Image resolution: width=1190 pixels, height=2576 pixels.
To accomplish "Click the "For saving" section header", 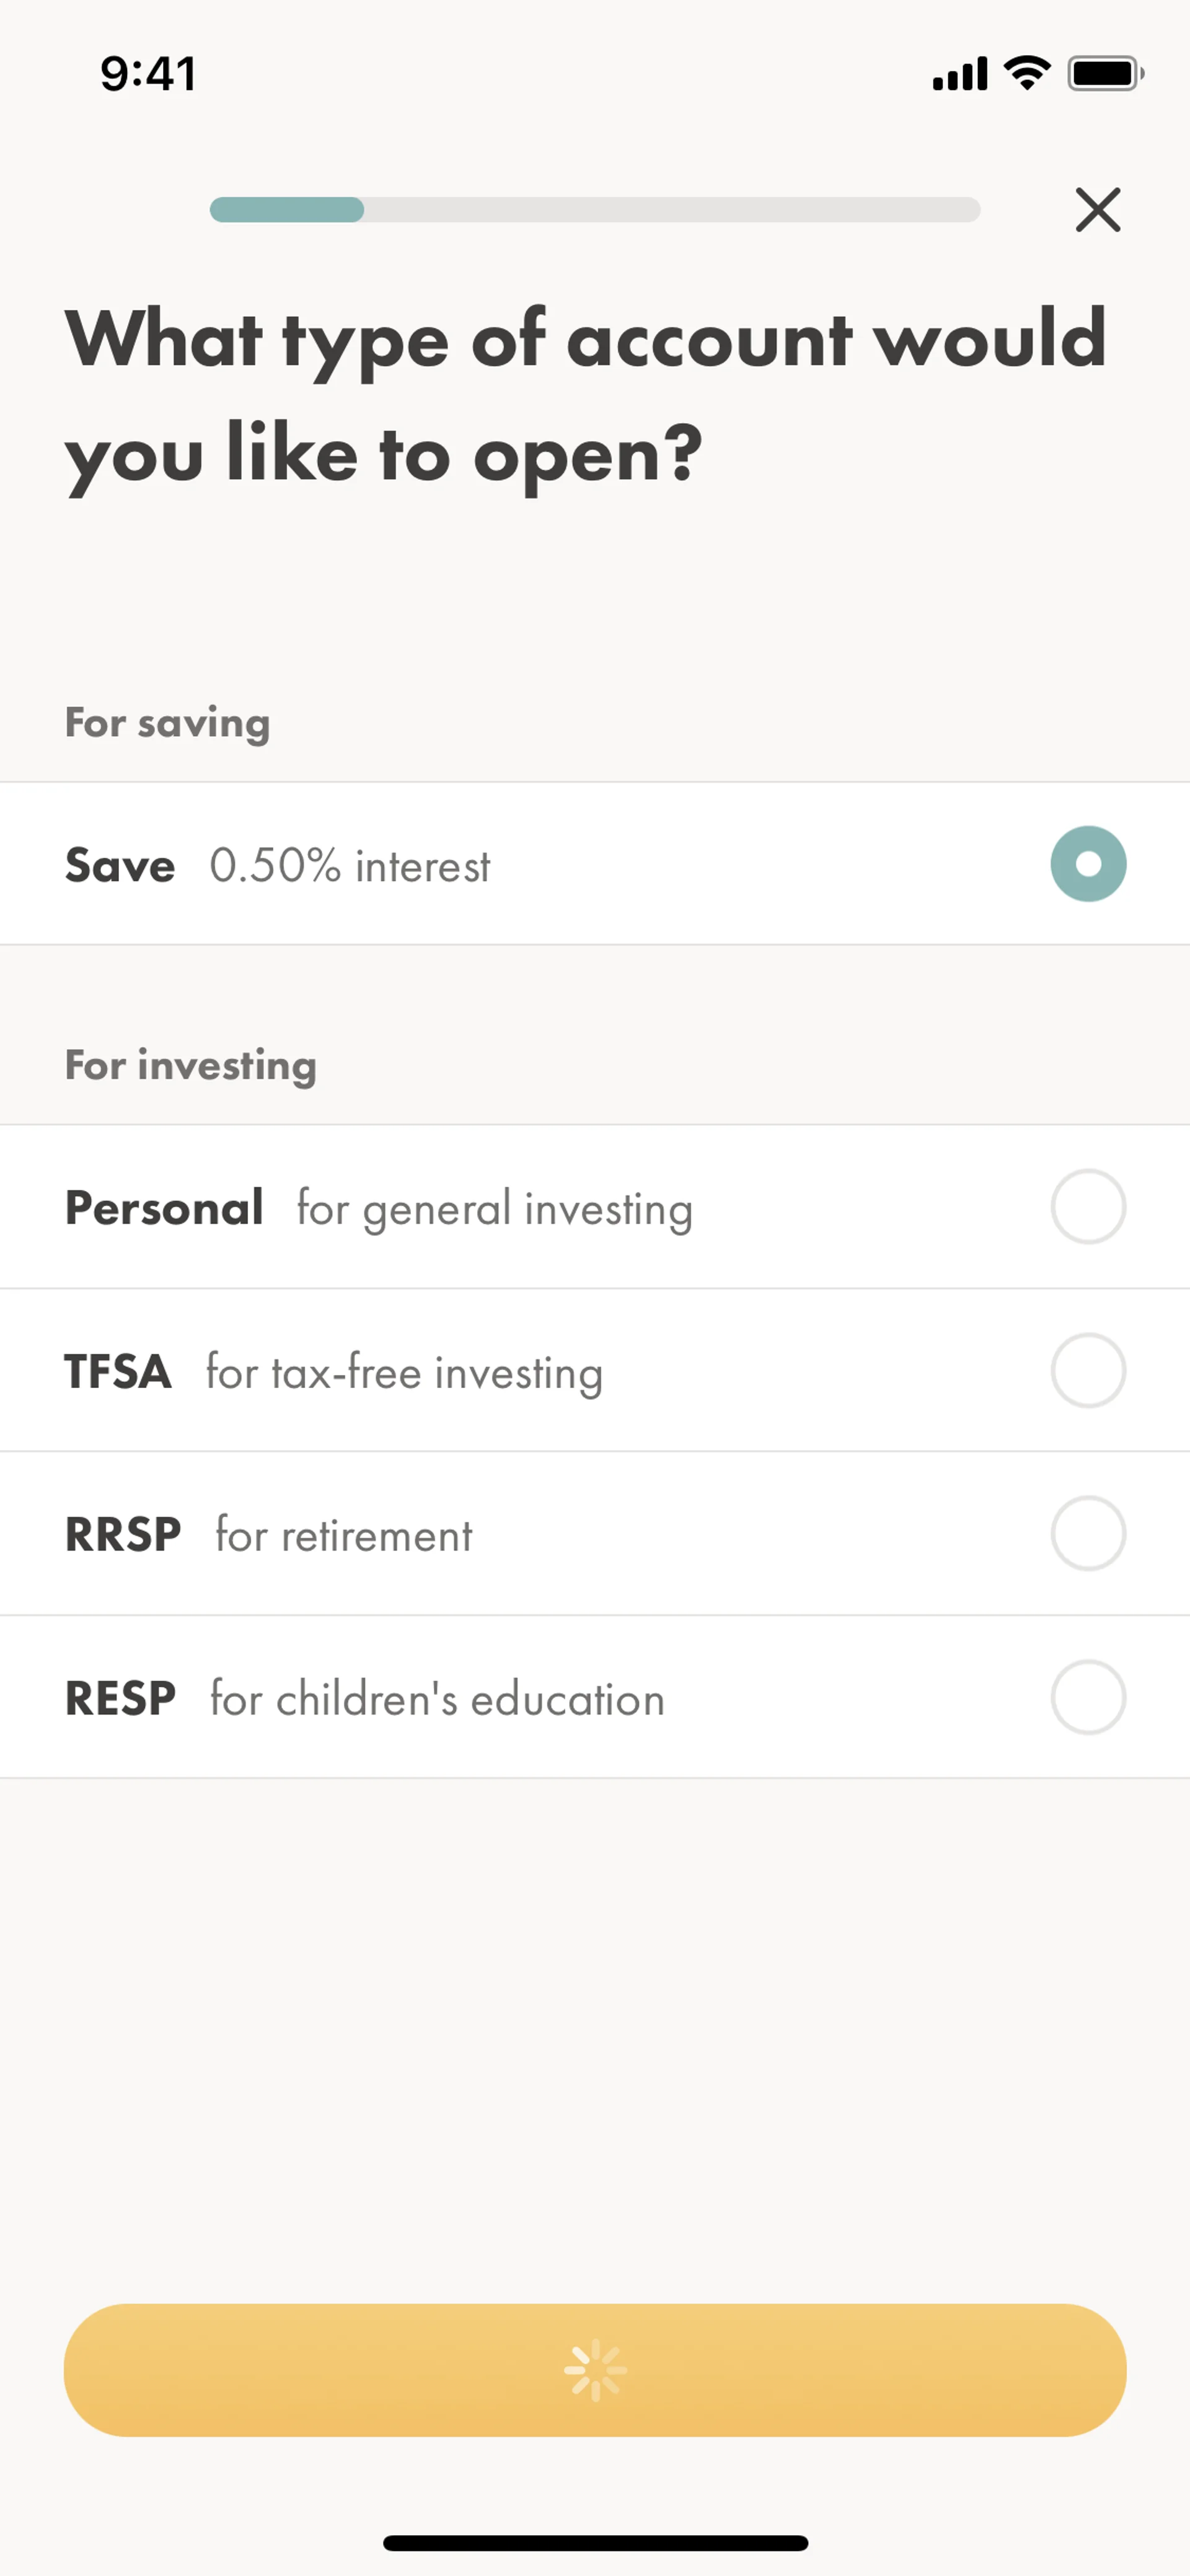I will 167,723.
